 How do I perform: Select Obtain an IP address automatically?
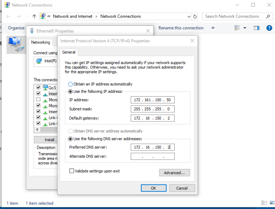[70, 84]
